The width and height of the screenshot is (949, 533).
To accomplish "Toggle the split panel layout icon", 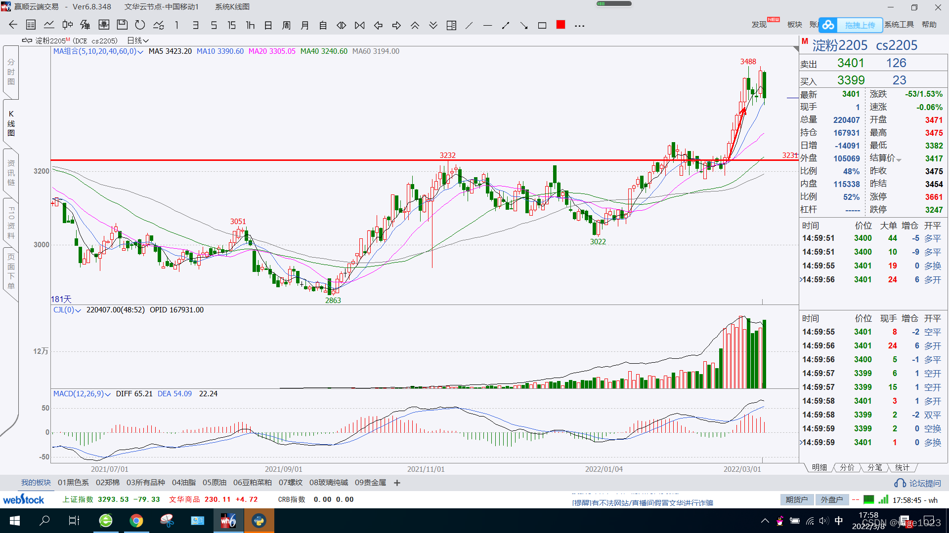I will 451,25.
